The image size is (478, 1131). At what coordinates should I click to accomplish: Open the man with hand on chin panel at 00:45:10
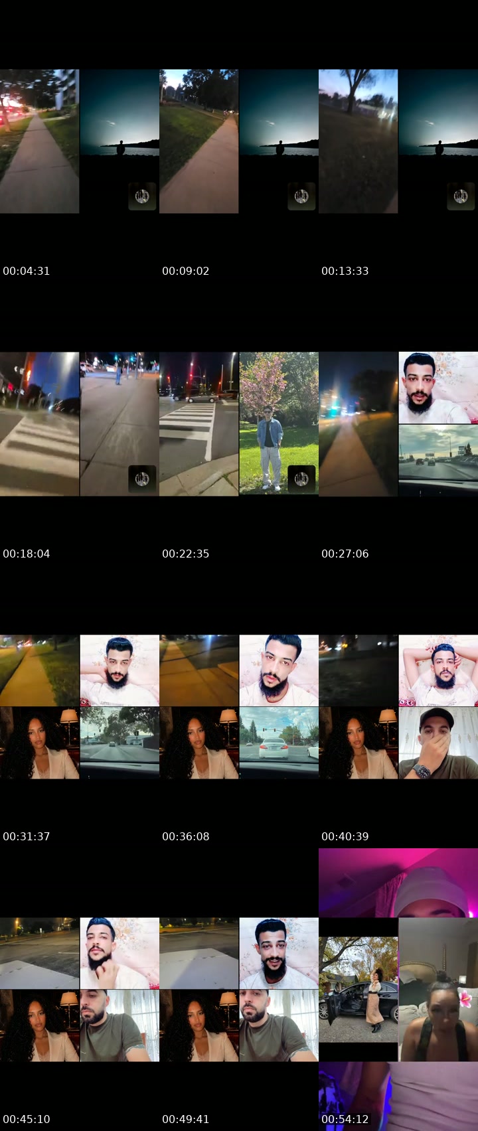119,953
